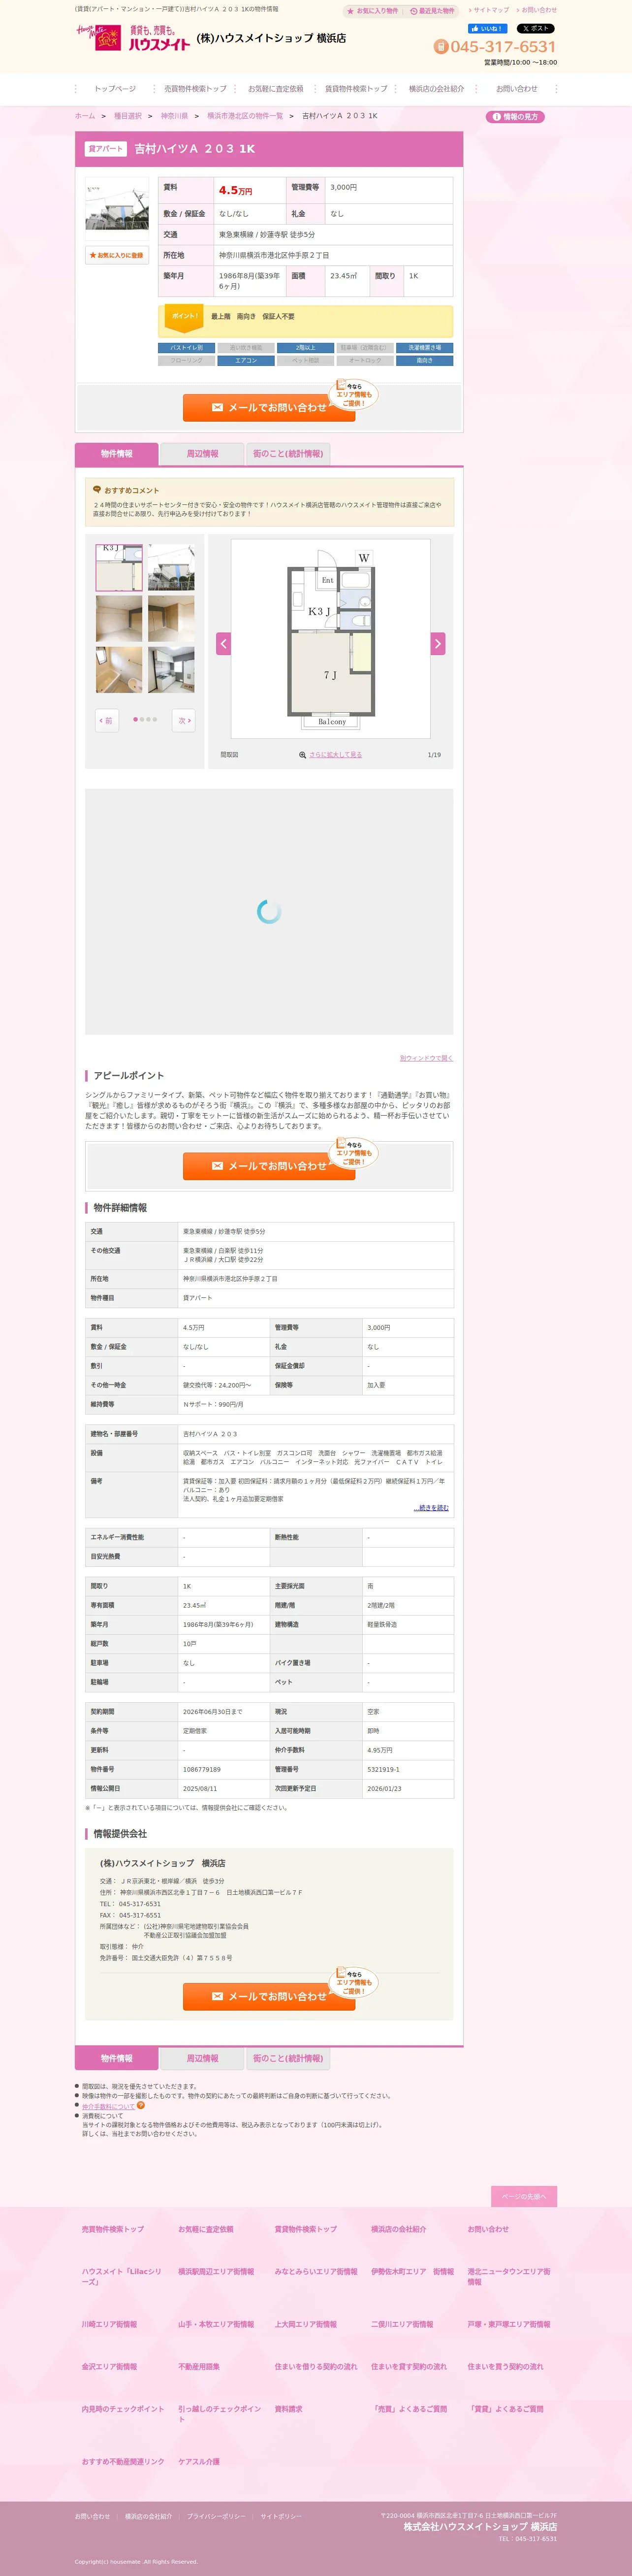Open footer link みなとみらいエリア街情報
Image resolution: width=632 pixels, height=2576 pixels.
click(316, 2272)
